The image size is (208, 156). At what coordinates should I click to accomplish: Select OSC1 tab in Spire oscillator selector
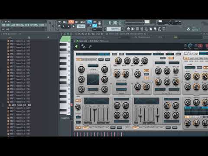click(x=78, y=59)
